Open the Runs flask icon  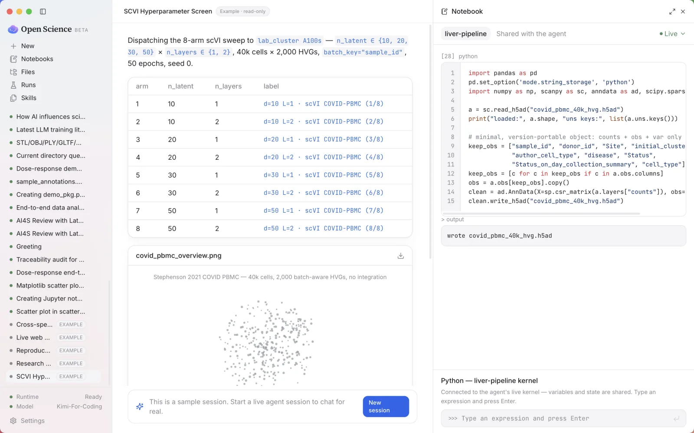tap(13, 85)
